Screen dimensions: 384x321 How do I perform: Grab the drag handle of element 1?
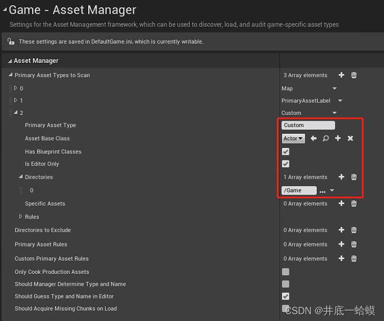11,101
